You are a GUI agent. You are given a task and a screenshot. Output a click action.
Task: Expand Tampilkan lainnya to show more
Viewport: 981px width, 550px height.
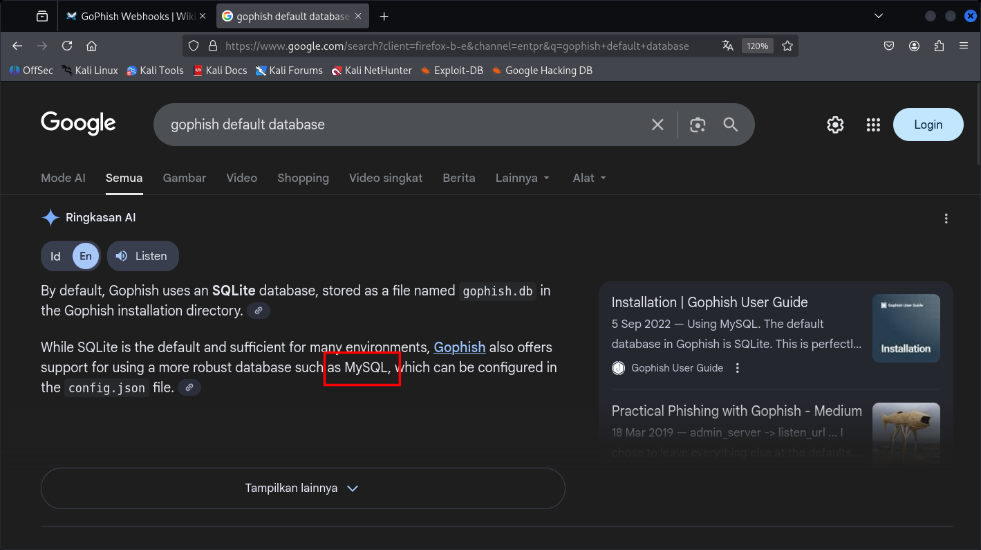click(x=303, y=488)
